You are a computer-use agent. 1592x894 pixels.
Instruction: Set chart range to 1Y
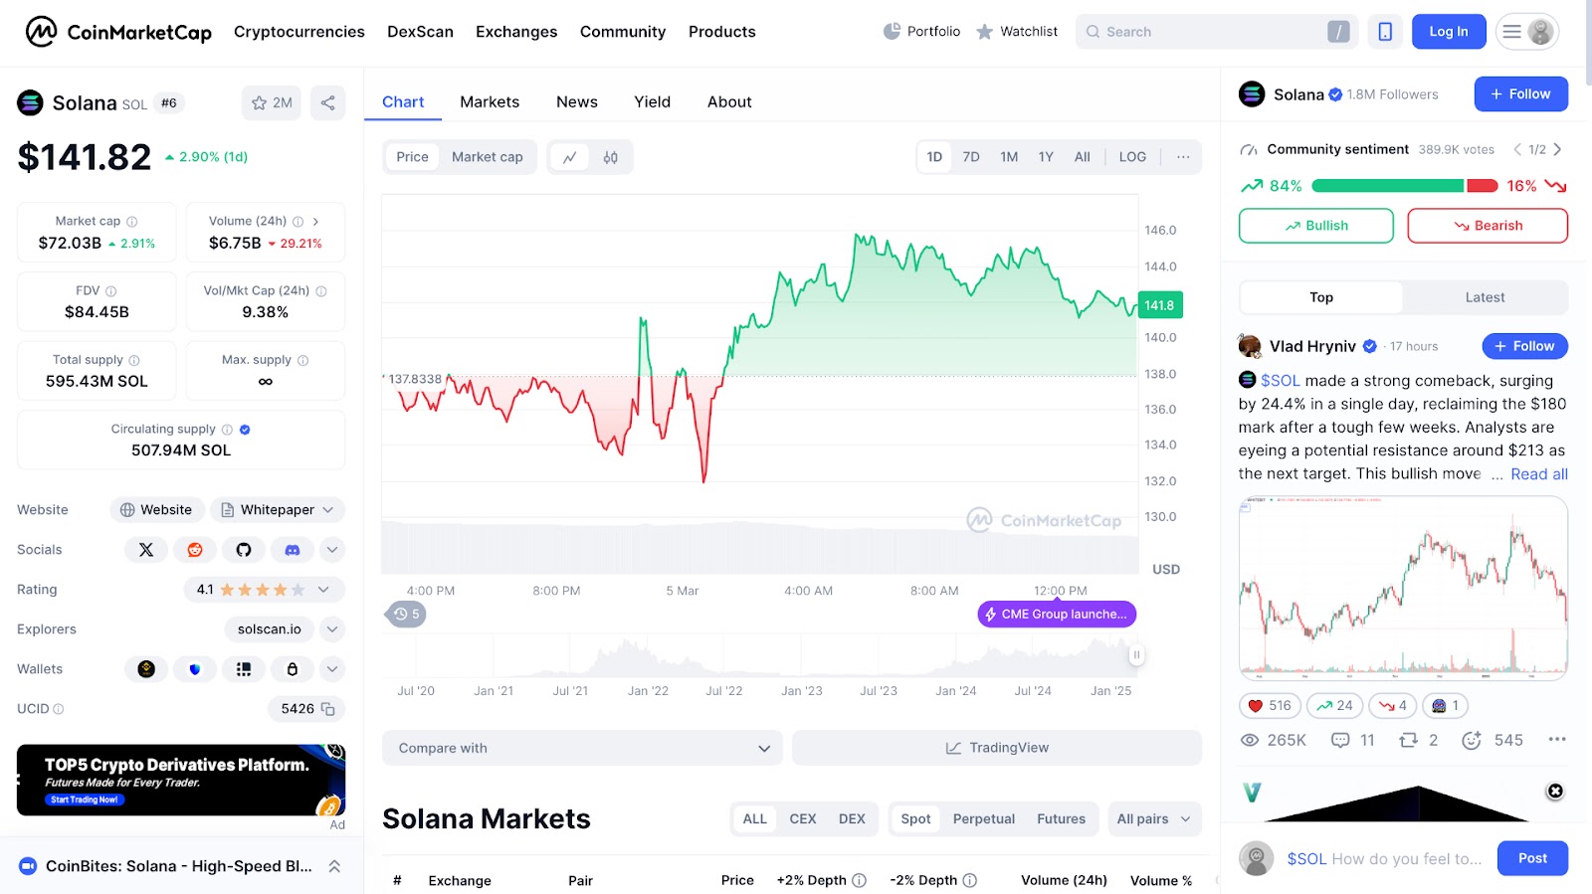[1046, 157]
